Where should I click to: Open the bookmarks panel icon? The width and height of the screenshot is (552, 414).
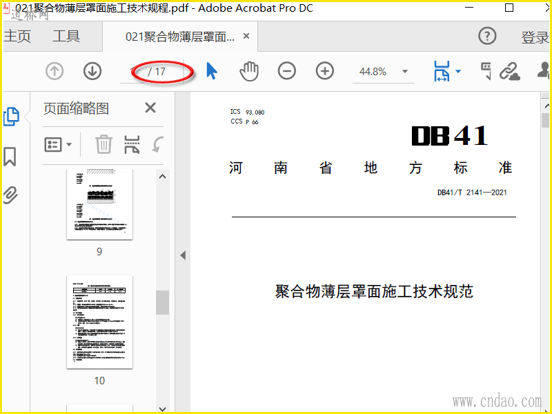[10, 157]
